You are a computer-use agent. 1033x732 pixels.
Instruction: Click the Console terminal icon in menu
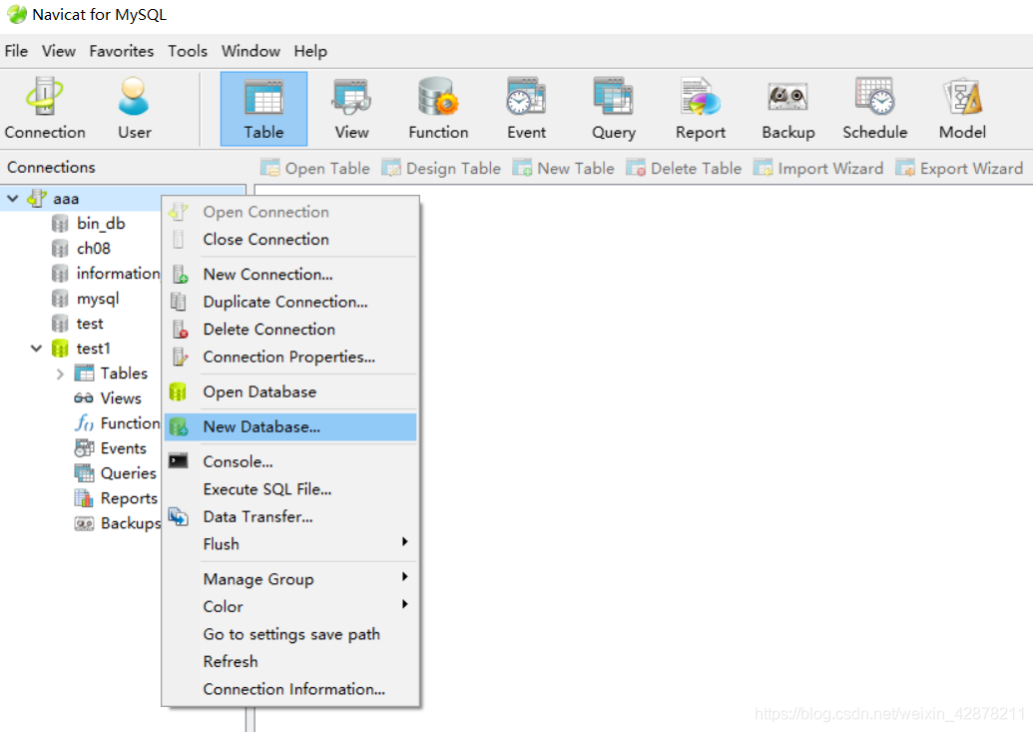[178, 460]
